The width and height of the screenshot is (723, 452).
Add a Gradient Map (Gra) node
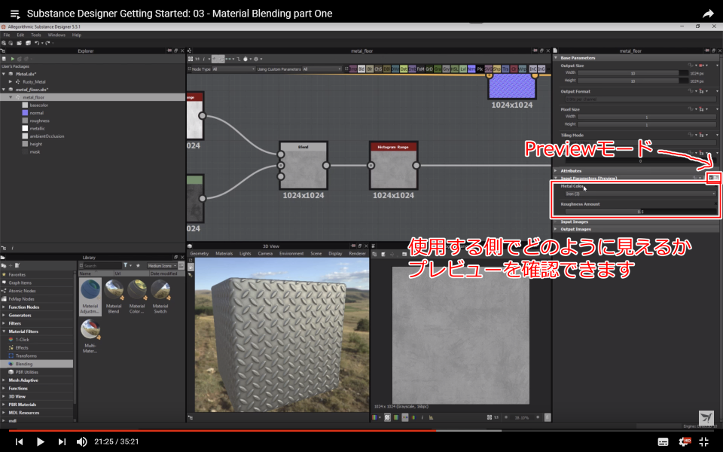(x=438, y=69)
